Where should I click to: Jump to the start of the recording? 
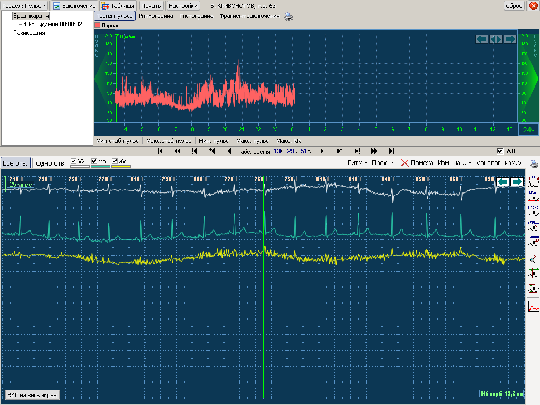click(160, 151)
